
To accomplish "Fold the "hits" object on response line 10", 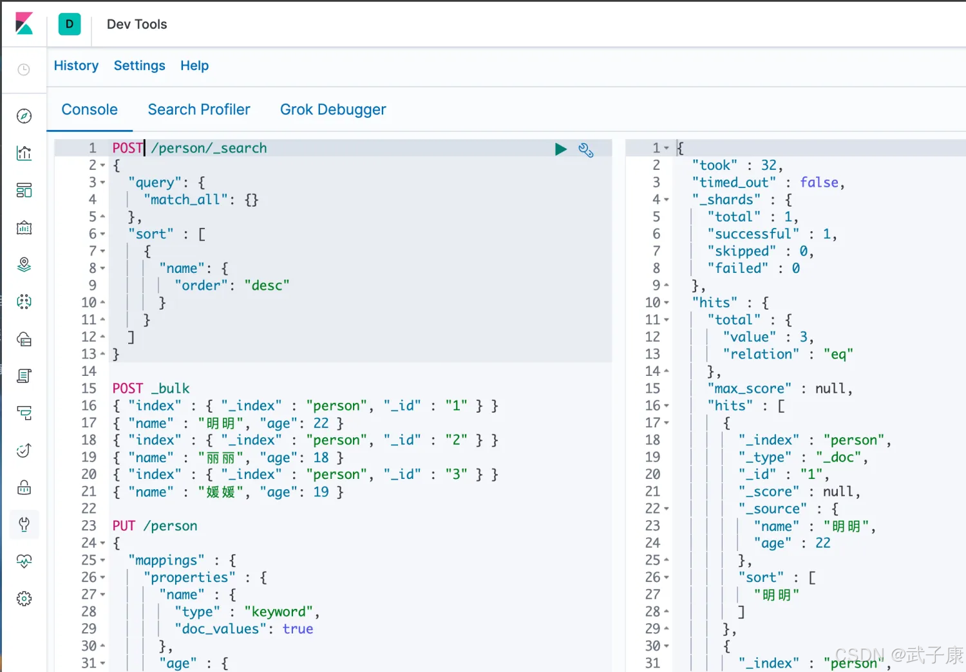I will (x=667, y=303).
